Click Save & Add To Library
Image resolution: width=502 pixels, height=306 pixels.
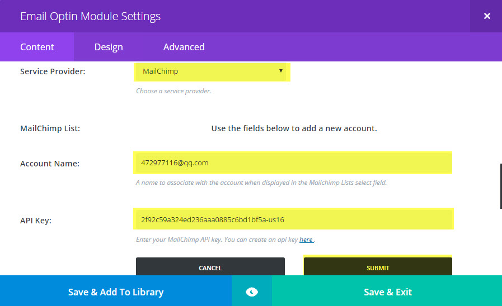(116, 291)
